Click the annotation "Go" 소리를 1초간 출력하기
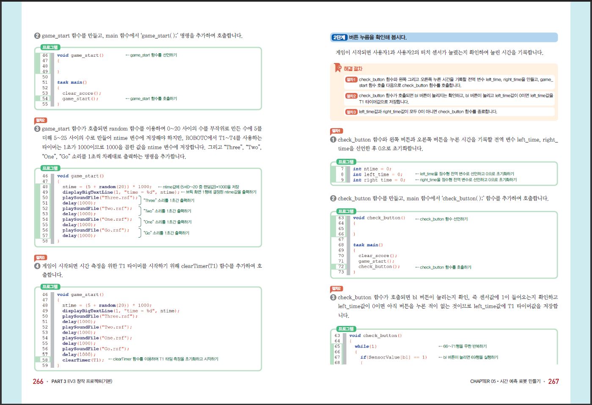 click(x=166, y=233)
